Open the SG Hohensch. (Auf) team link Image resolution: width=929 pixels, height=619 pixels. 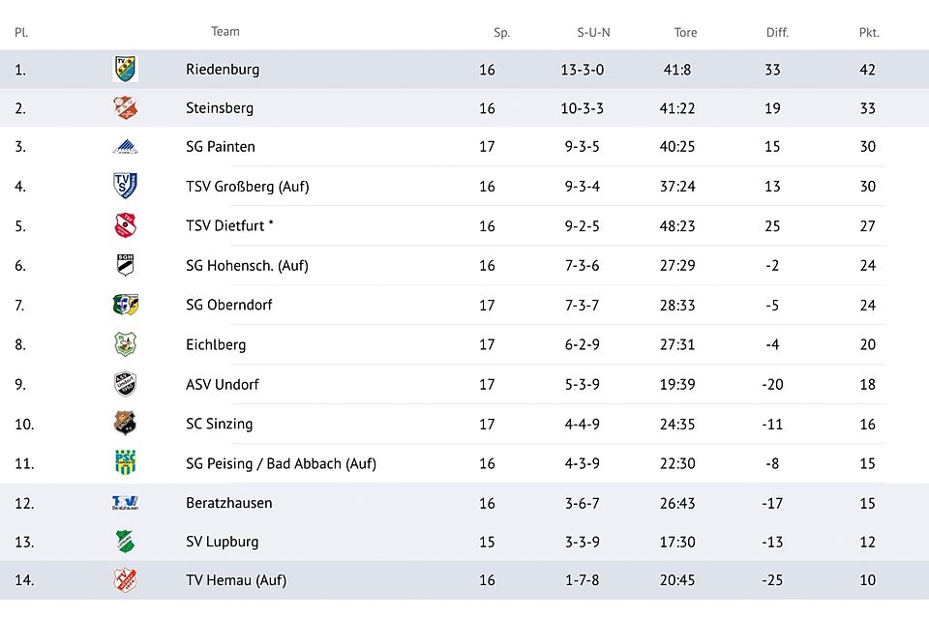(x=247, y=265)
